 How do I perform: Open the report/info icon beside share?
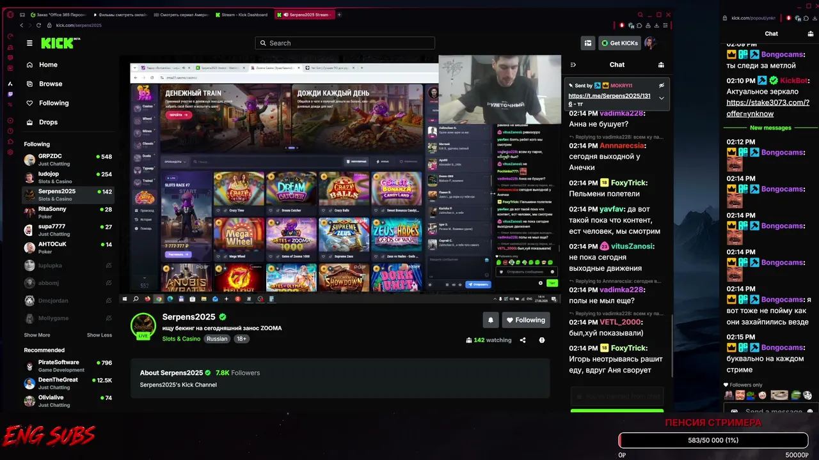(542, 340)
